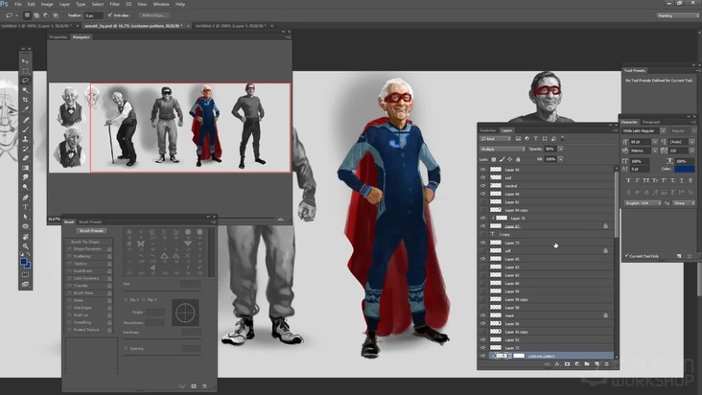This screenshot has width=702, height=395.
Task: Select the Move tool
Action: (x=26, y=60)
